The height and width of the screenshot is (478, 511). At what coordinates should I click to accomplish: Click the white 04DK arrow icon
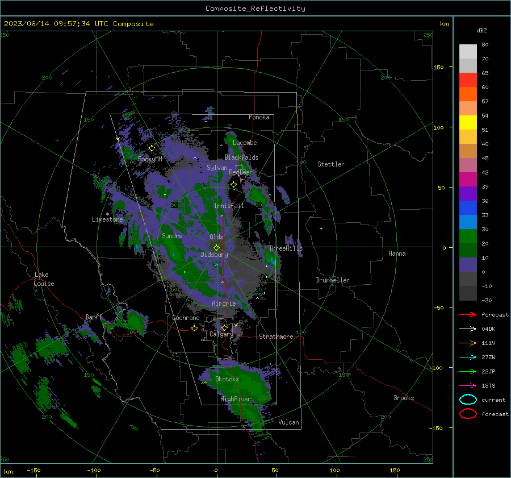[468, 329]
